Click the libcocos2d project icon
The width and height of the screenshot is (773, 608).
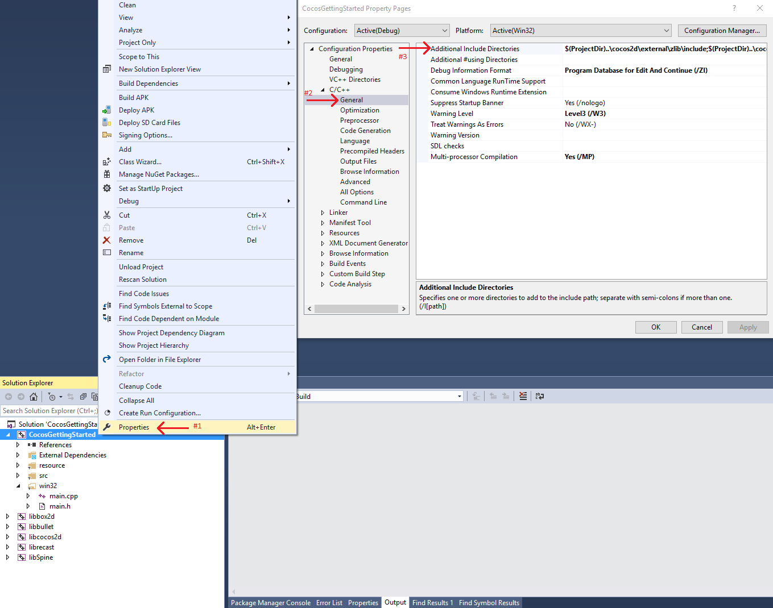point(22,537)
